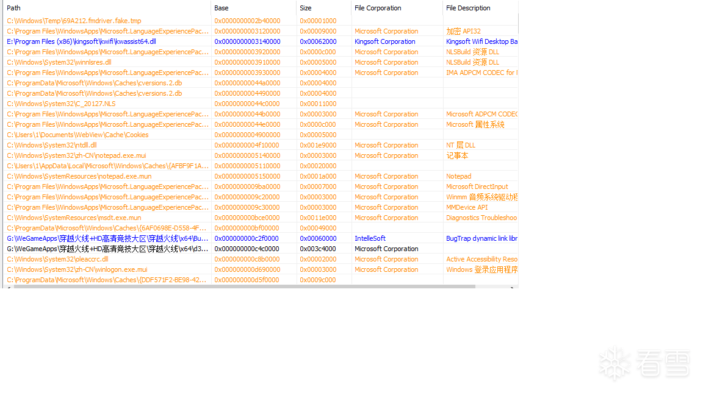Viewport: 703px width, 395px height.
Task: Select the oleaccrc.dll path entry
Action: 58,259
